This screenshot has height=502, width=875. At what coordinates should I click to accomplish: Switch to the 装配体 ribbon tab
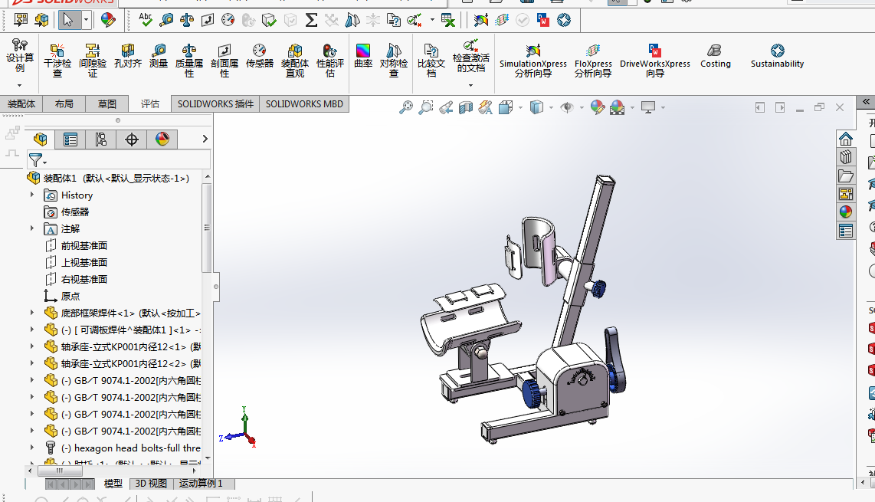21,104
